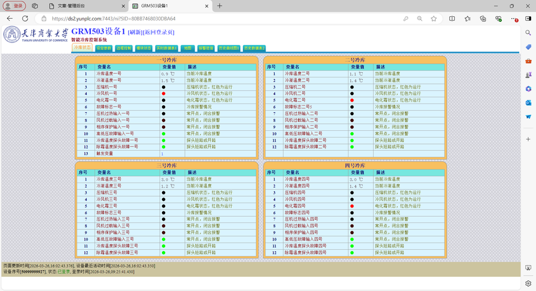536x291 pixels.
Task: Toggle the Edge sidebar panel icon
Action: [528, 19]
